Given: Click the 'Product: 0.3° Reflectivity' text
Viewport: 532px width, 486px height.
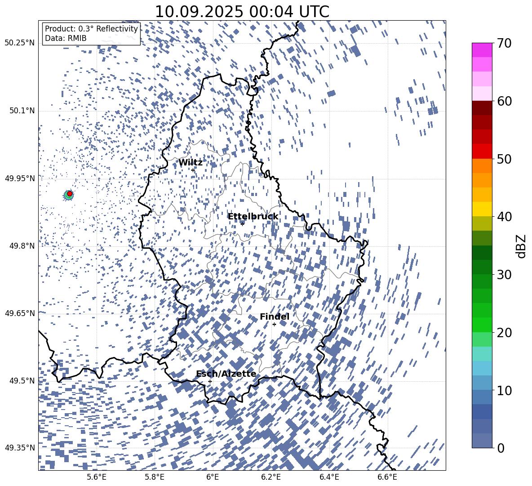Looking at the screenshot, I should tap(91, 29).
